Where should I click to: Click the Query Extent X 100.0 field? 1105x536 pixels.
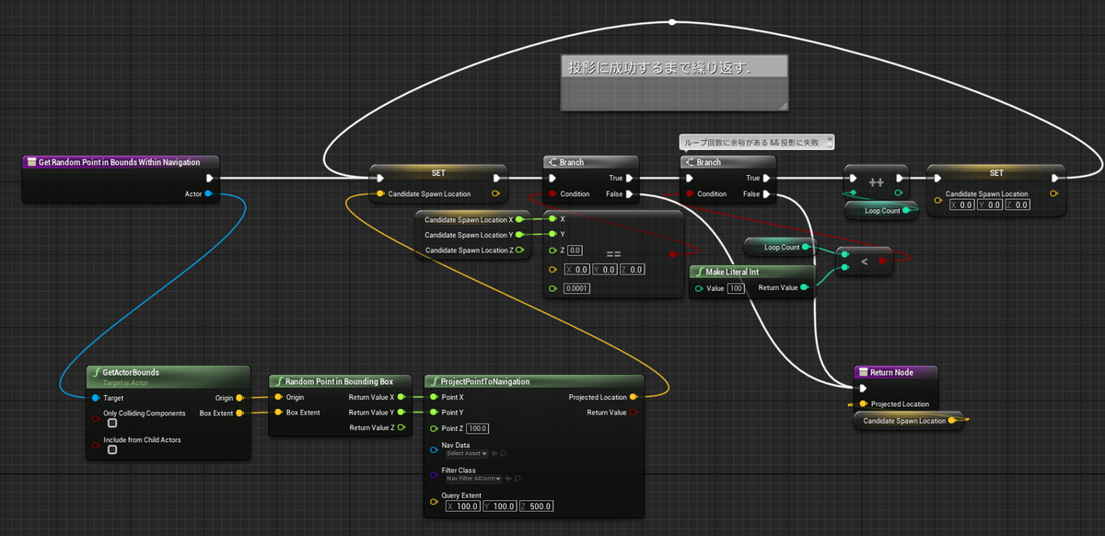click(x=463, y=507)
